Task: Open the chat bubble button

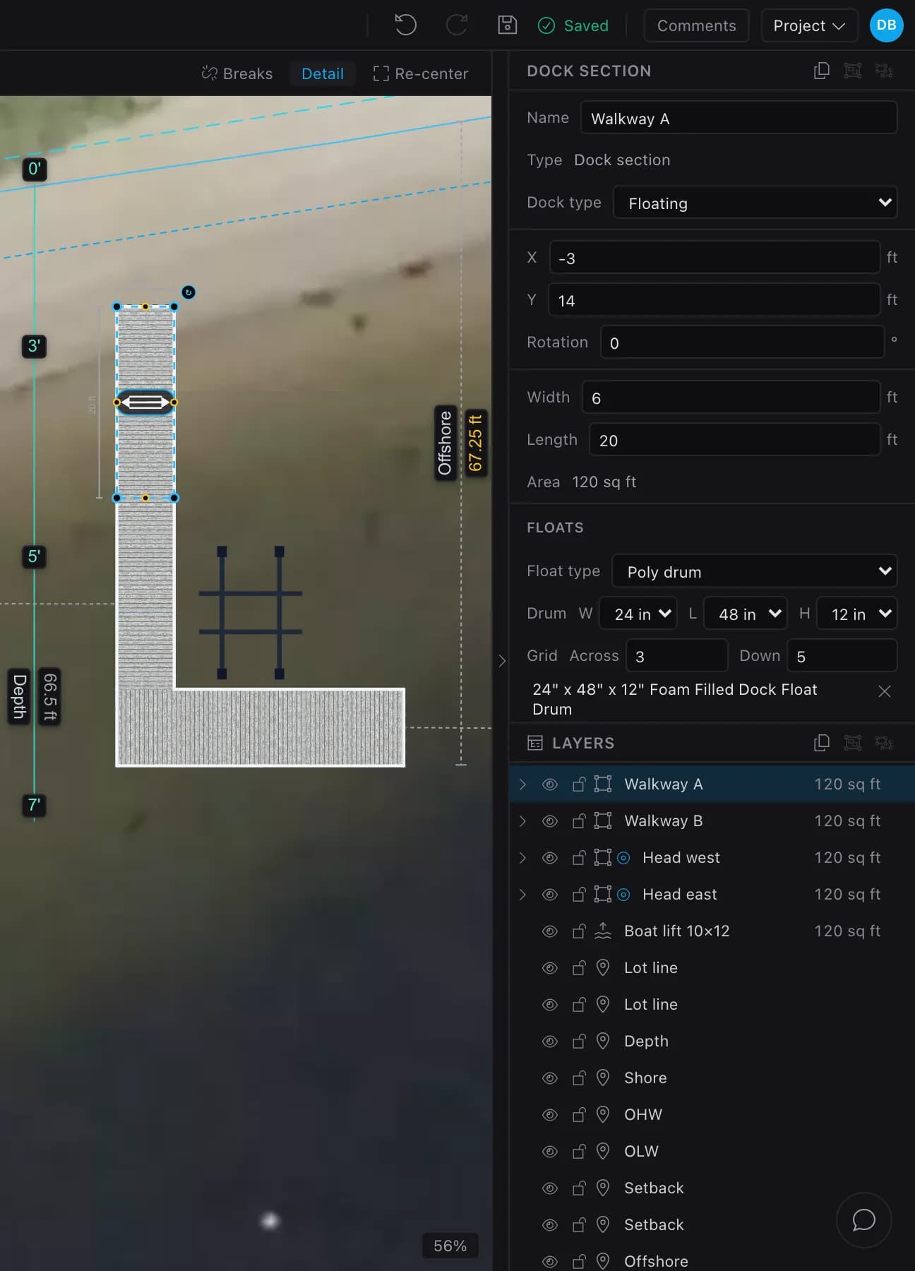Action: [x=863, y=1219]
